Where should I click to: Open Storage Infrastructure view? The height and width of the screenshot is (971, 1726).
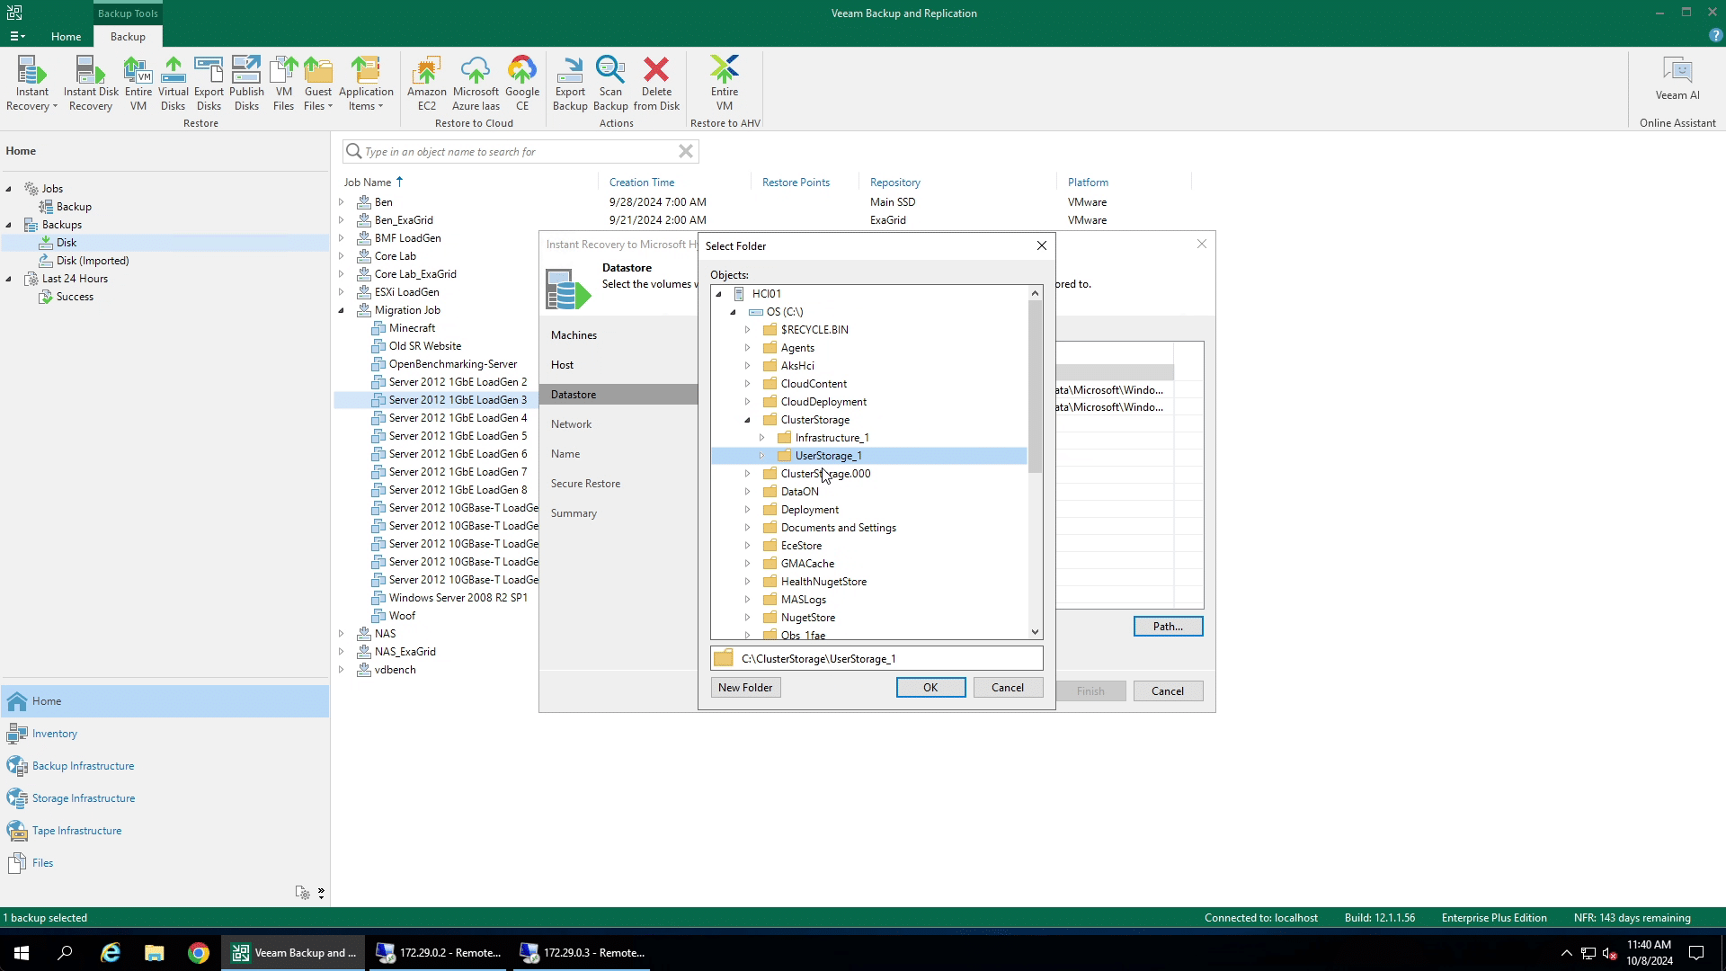tap(83, 798)
